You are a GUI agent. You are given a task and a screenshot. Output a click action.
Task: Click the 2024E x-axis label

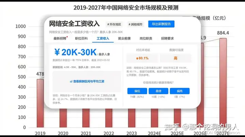pos(154,133)
